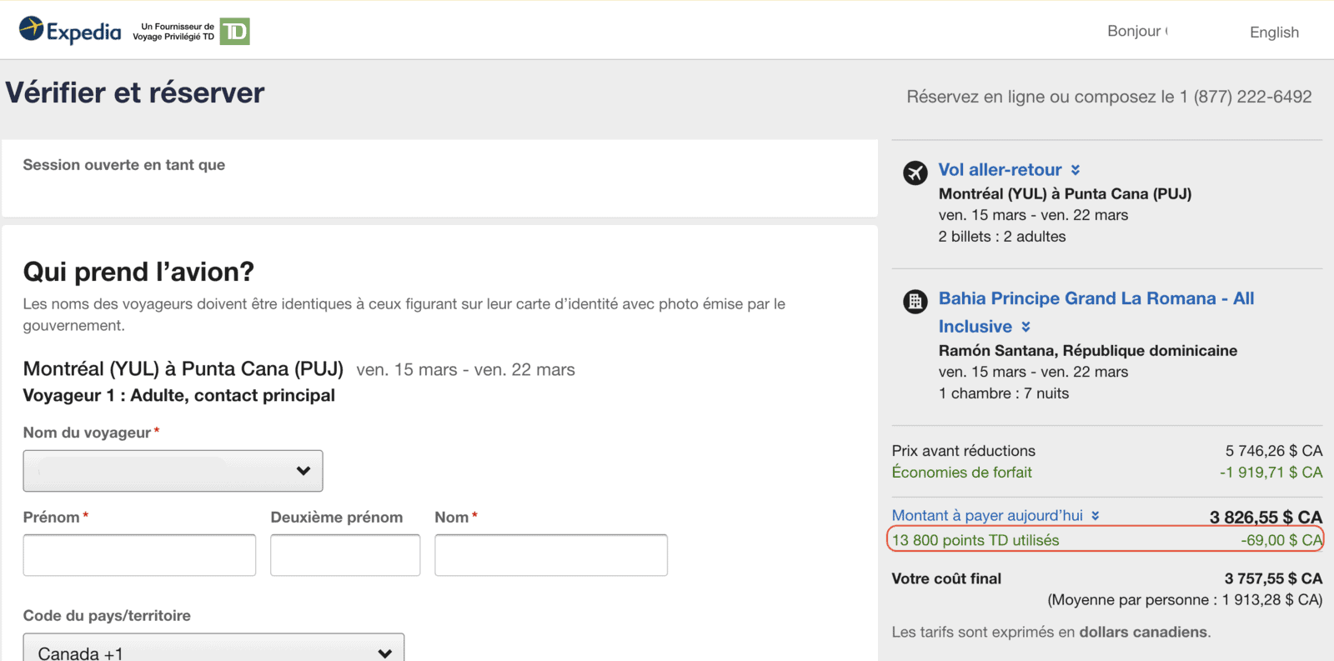Open the Bonjour account menu
The width and height of the screenshot is (1334, 661).
[1137, 31]
